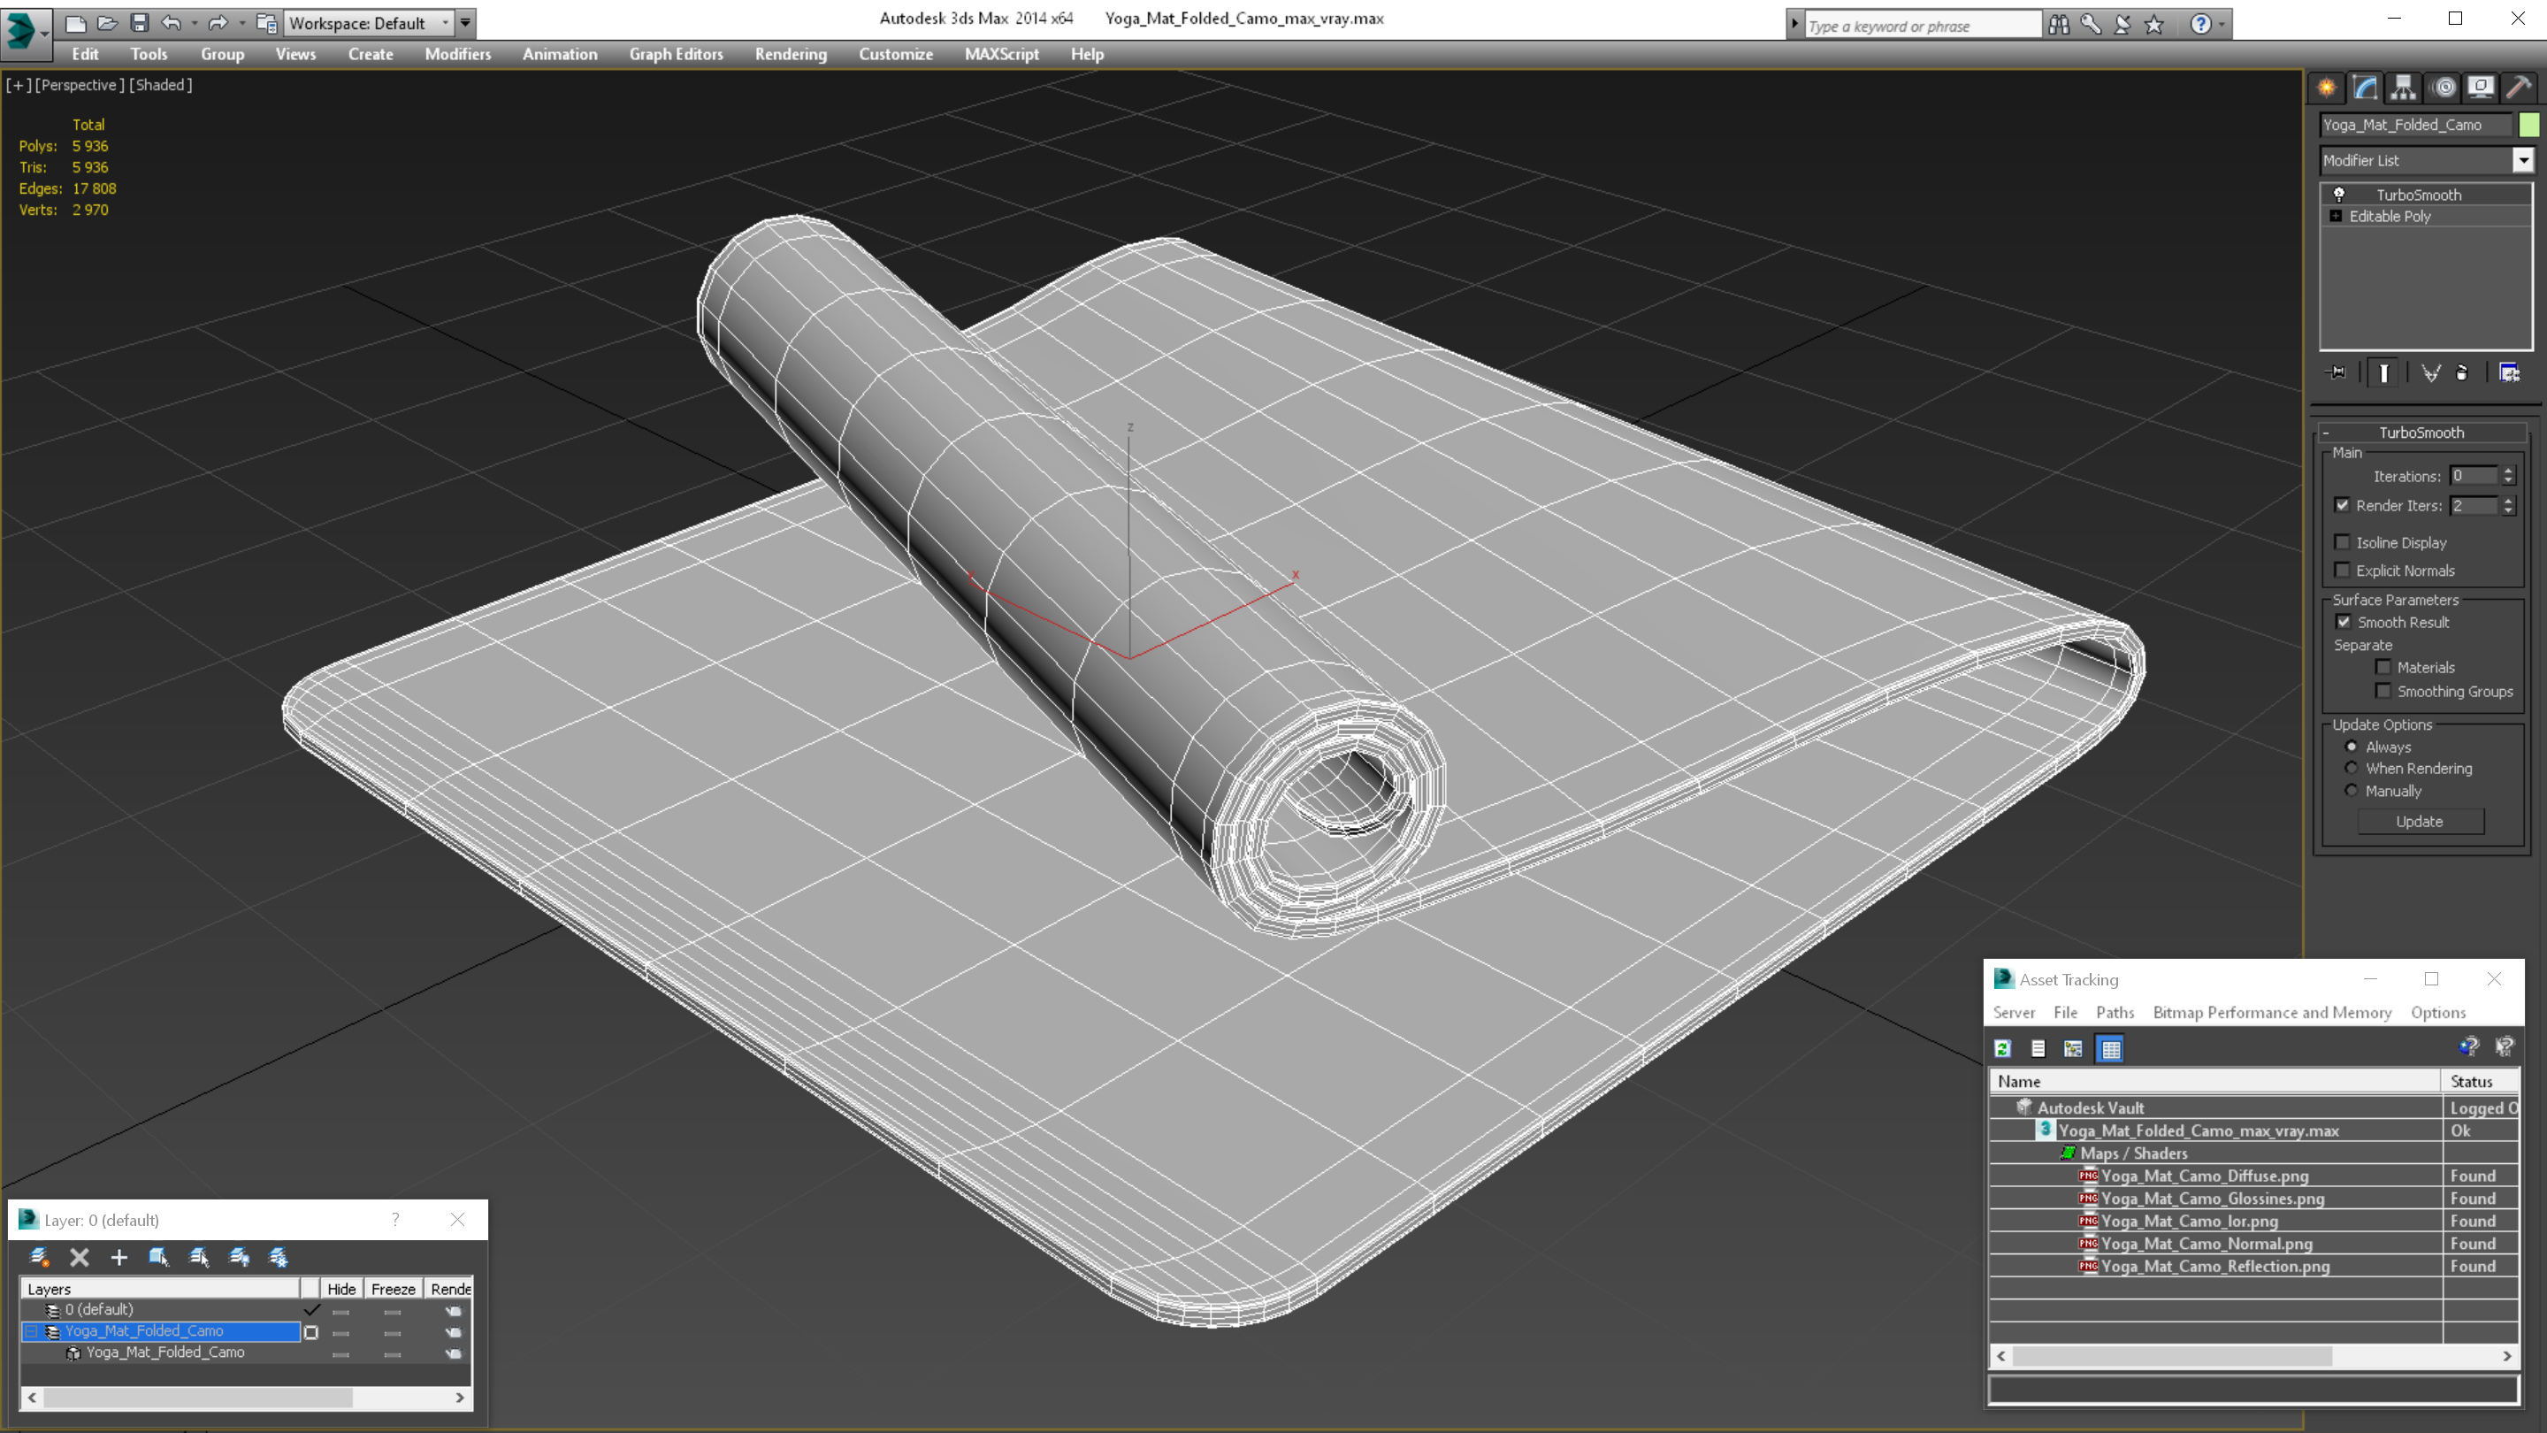Viewport: 2547px width, 1433px height.
Task: Open the Utilities panel hammer icon
Action: [x=2519, y=88]
